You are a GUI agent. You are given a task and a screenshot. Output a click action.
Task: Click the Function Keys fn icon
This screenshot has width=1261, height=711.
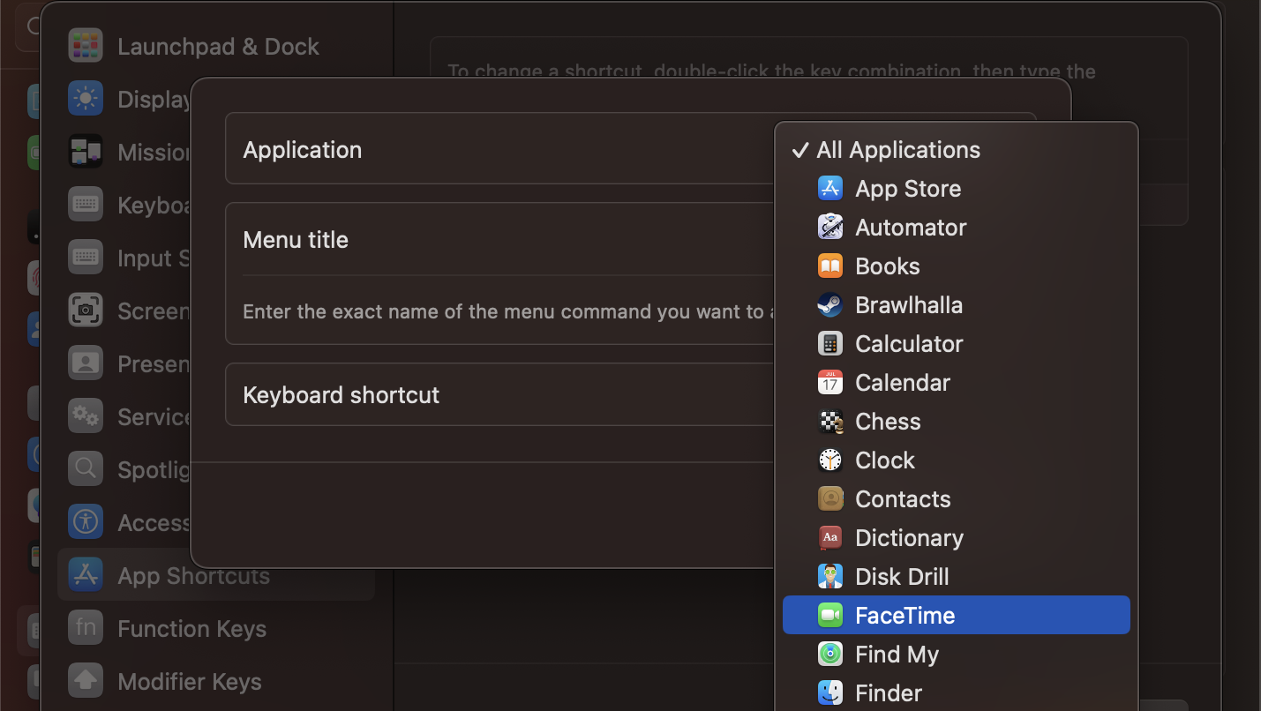(85, 628)
